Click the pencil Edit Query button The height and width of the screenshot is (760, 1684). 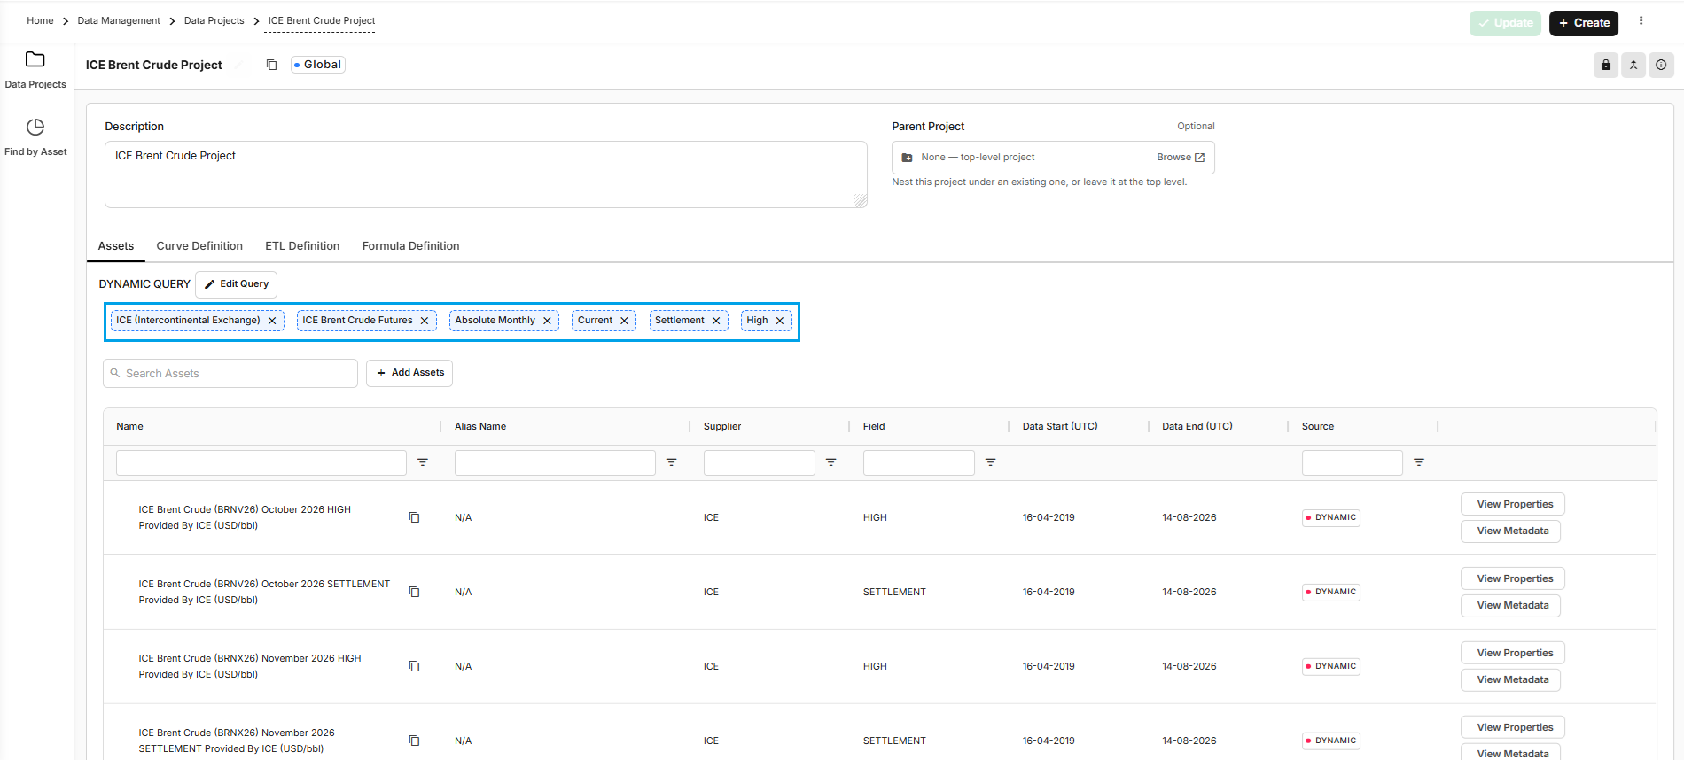click(236, 284)
